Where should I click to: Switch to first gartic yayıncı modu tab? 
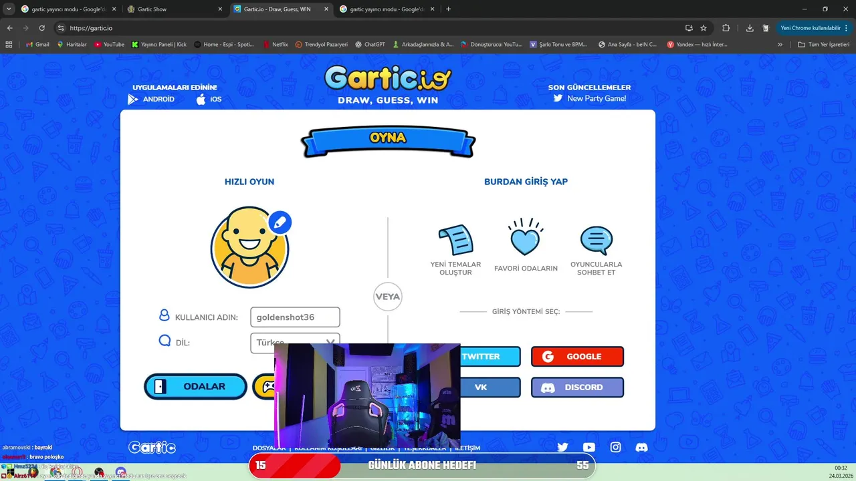69,9
